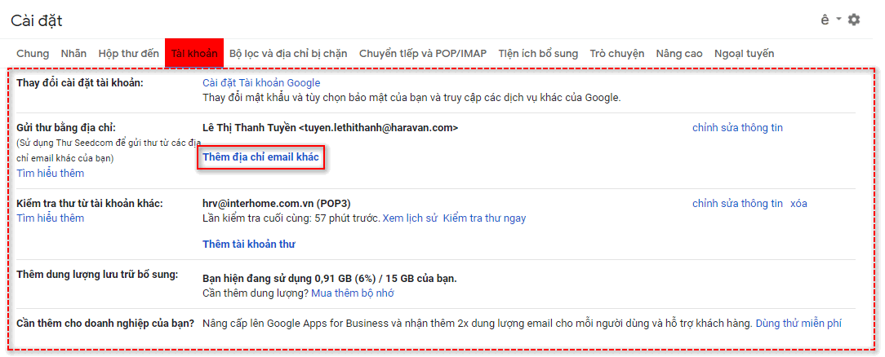Image resolution: width=885 pixels, height=357 pixels.
Task: Open the input language dropdown
Action: (x=829, y=20)
